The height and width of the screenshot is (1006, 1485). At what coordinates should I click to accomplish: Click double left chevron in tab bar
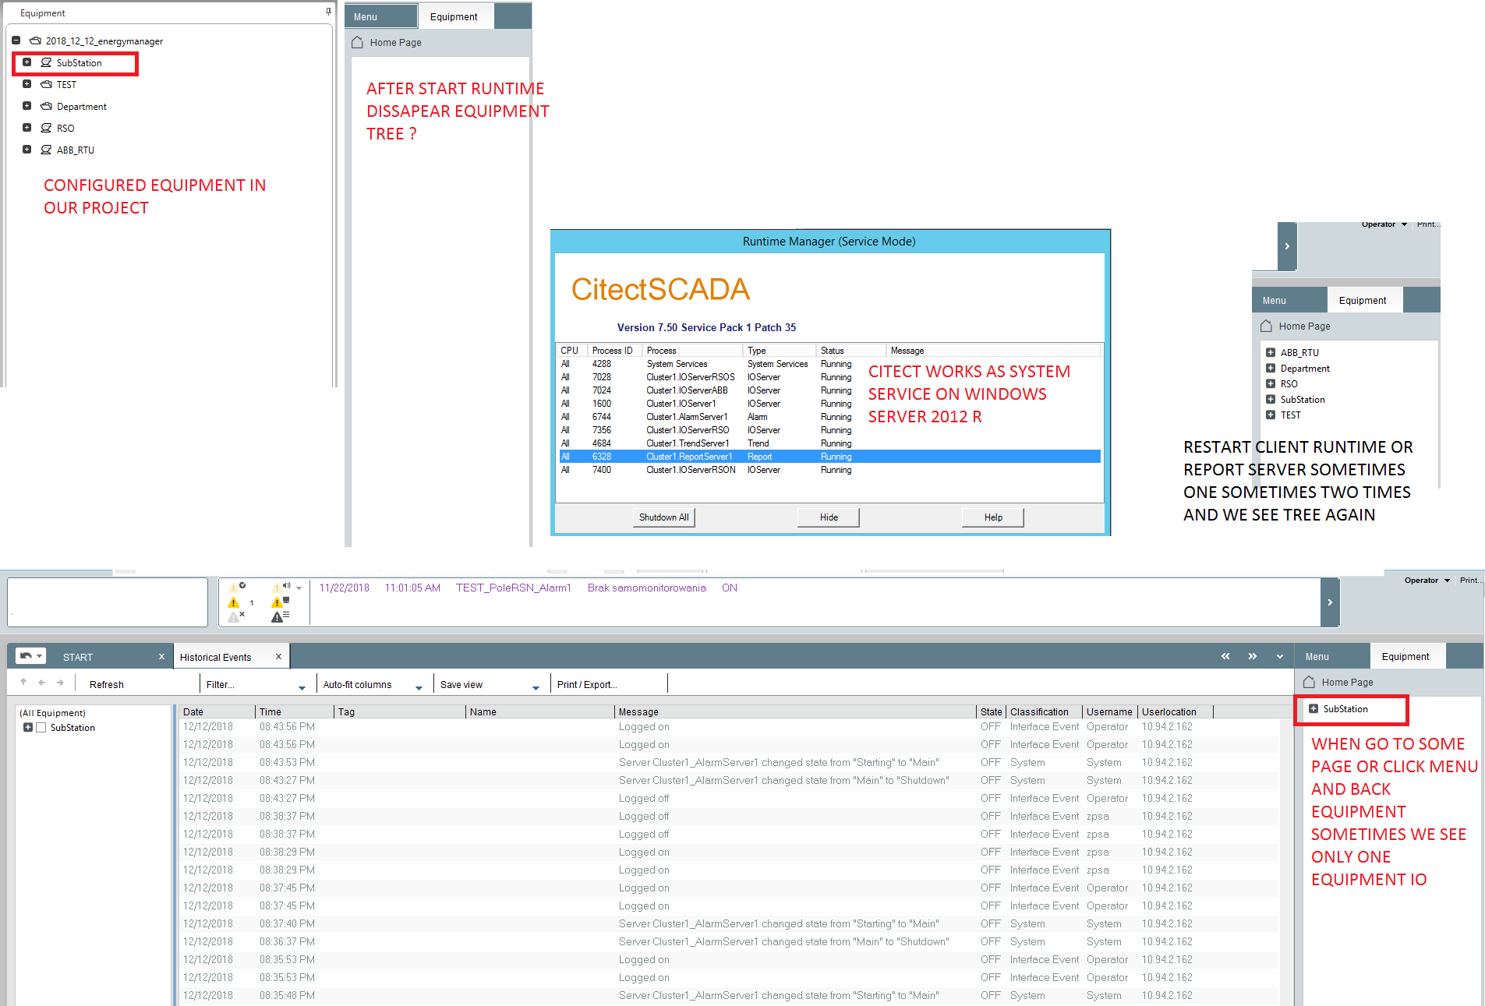click(1225, 656)
